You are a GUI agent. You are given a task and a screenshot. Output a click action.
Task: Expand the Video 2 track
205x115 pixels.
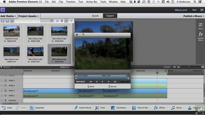pyautogui.click(x=2, y=80)
